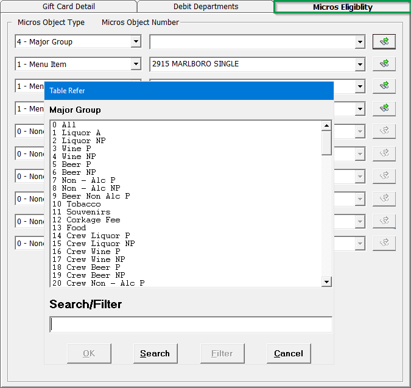Expand dropdown containing 2915 MARLBORO SINGLE
411x388 pixels.
tap(360, 64)
